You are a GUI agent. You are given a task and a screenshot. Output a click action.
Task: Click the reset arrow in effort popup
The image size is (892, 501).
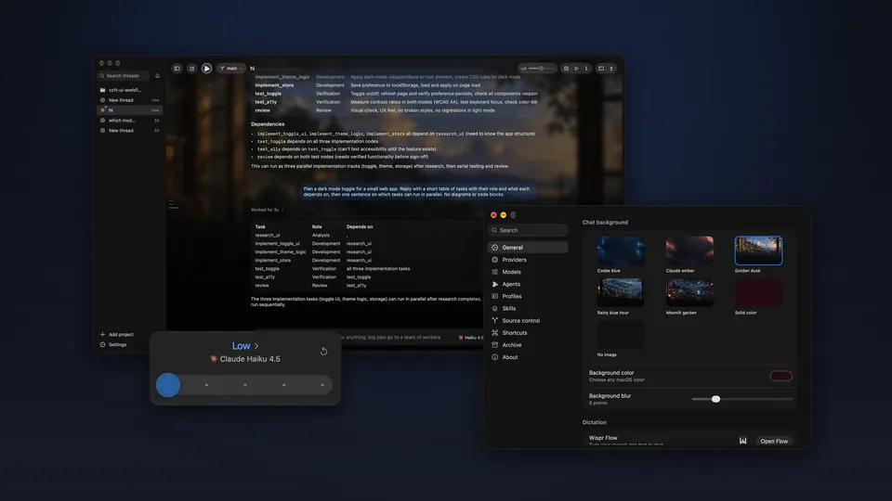click(323, 352)
